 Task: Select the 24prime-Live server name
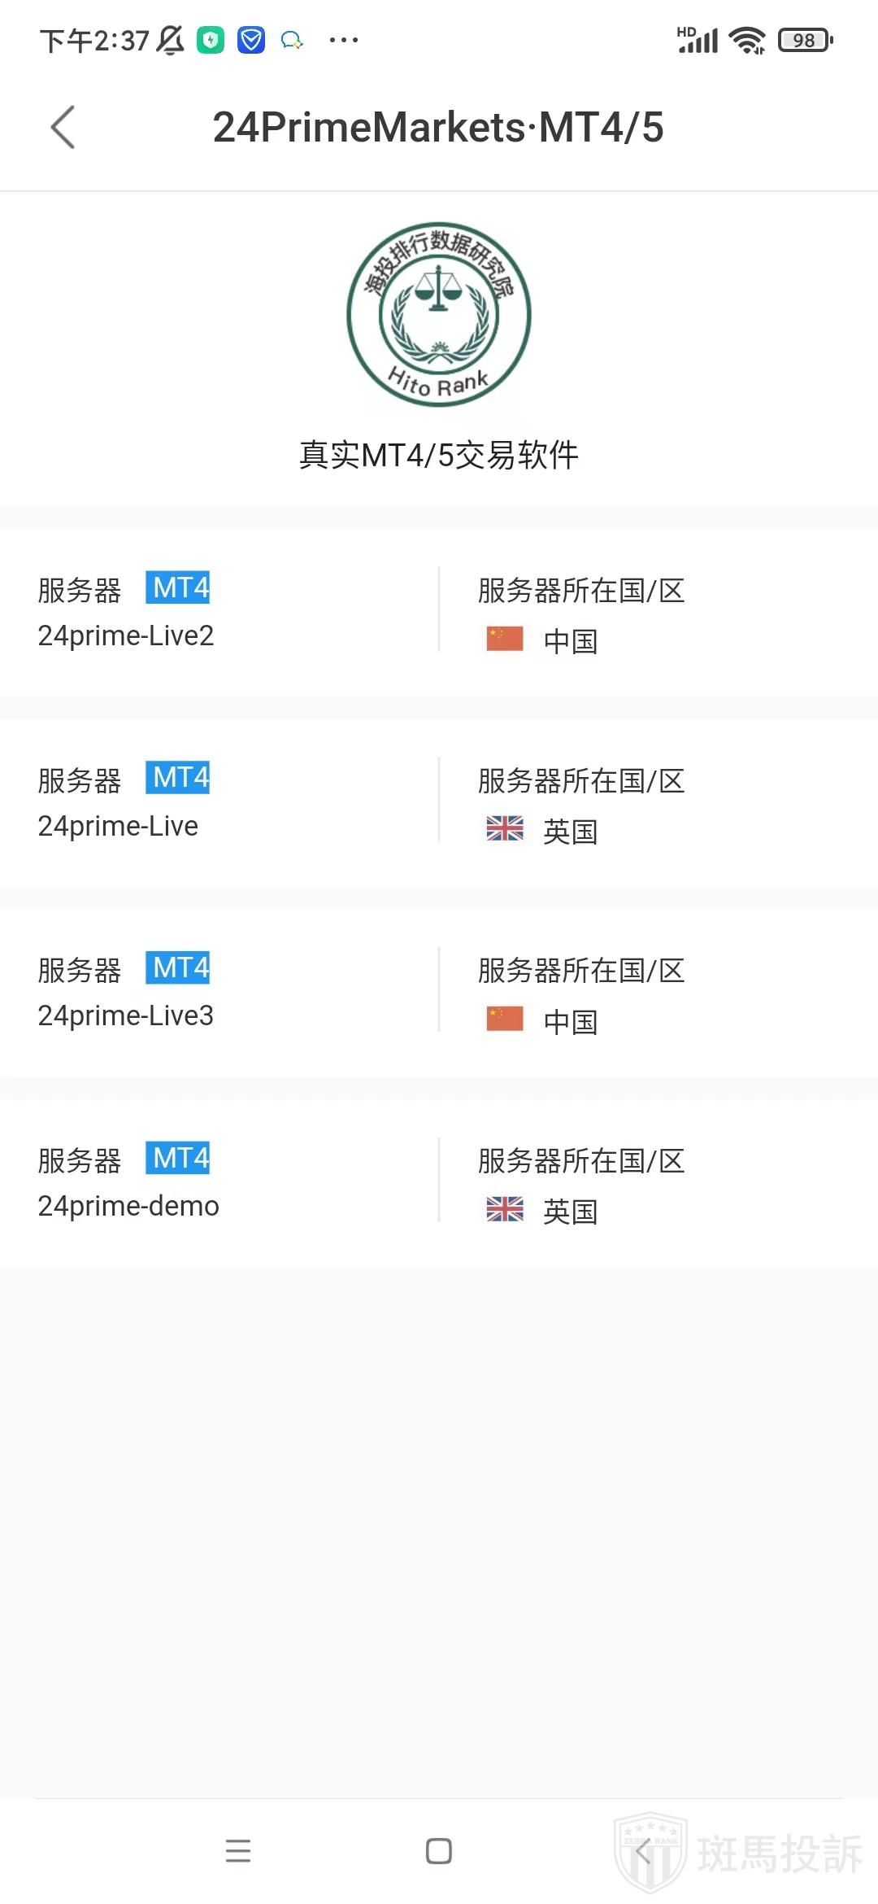pos(118,826)
